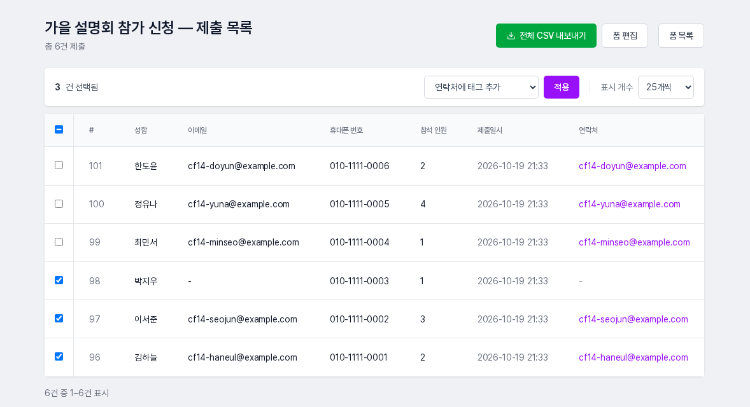The width and height of the screenshot is (750, 407).
Task: Click submission number 97
Action: coord(95,319)
